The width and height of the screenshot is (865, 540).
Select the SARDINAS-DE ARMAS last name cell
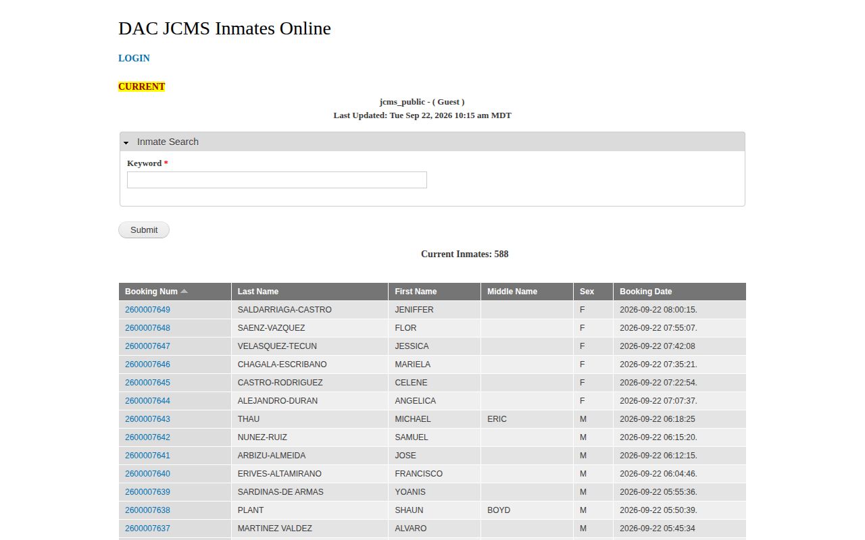pos(310,492)
